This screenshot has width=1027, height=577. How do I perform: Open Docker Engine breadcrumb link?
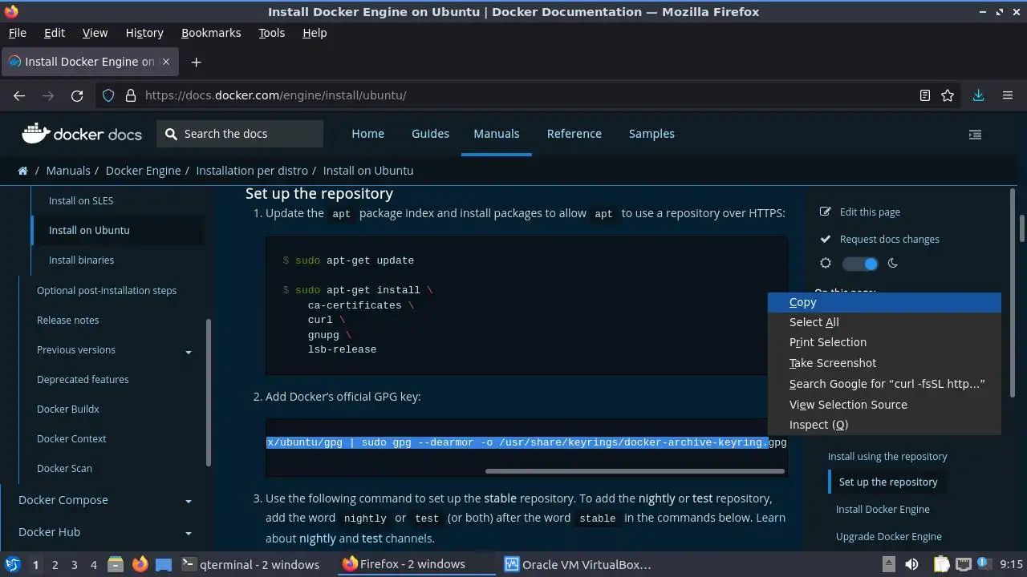point(143,171)
